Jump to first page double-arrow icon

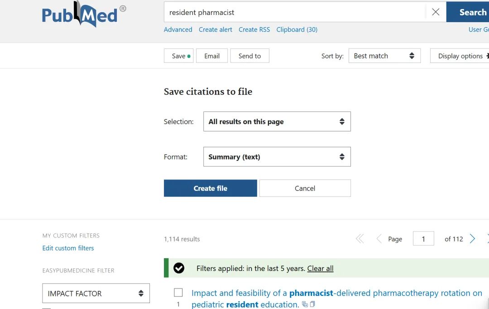pyautogui.click(x=360, y=239)
